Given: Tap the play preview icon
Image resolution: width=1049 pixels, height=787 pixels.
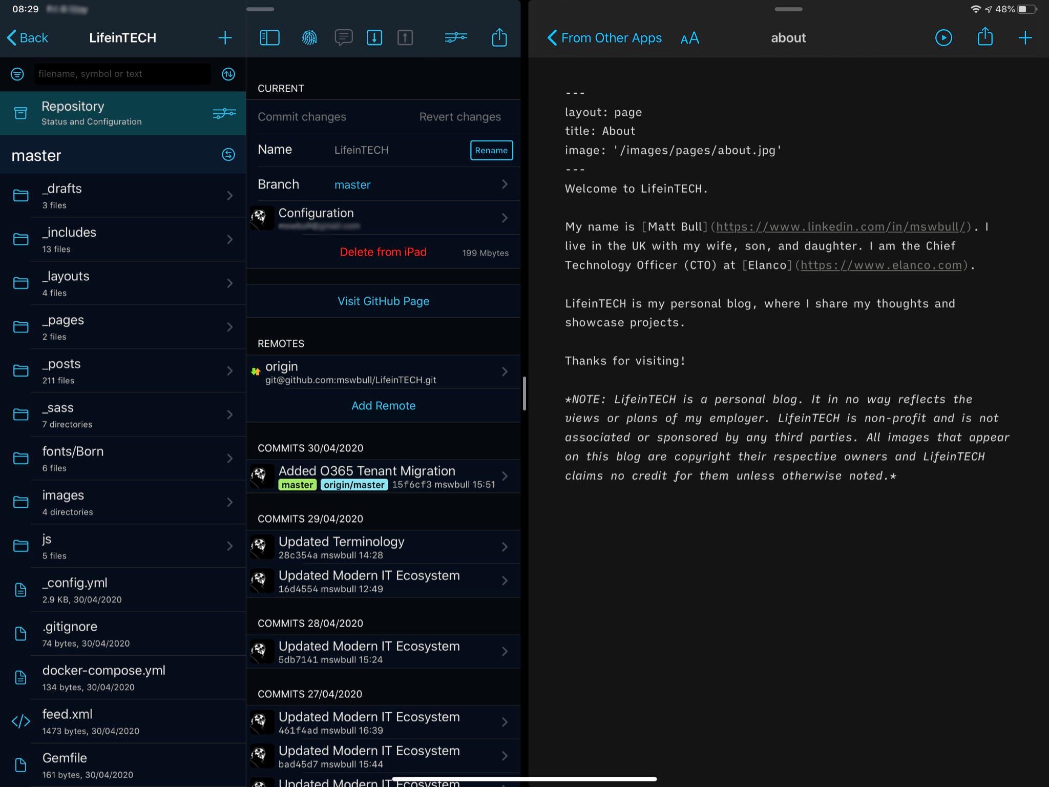Looking at the screenshot, I should (943, 37).
